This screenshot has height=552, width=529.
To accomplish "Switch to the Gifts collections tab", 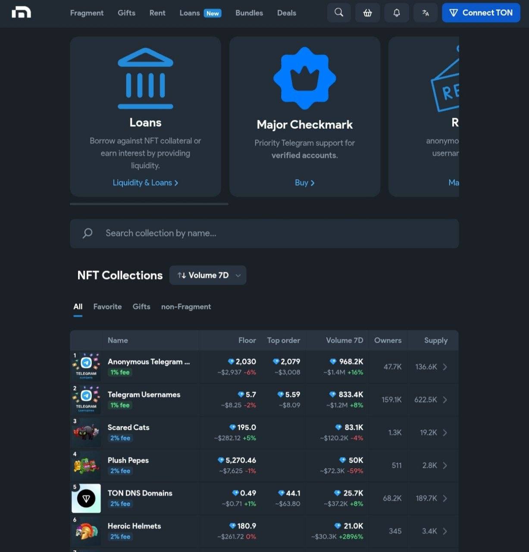I will click(141, 307).
